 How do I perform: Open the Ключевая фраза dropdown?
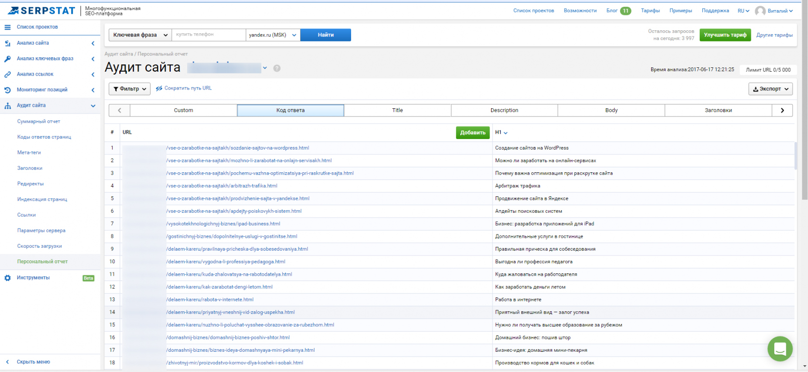(140, 35)
